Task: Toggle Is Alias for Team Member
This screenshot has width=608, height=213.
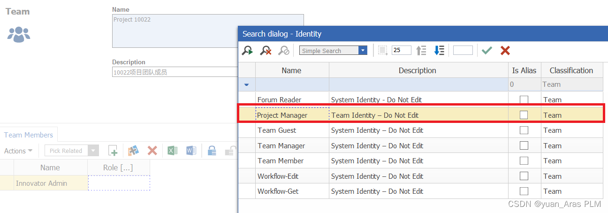Action: point(524,160)
